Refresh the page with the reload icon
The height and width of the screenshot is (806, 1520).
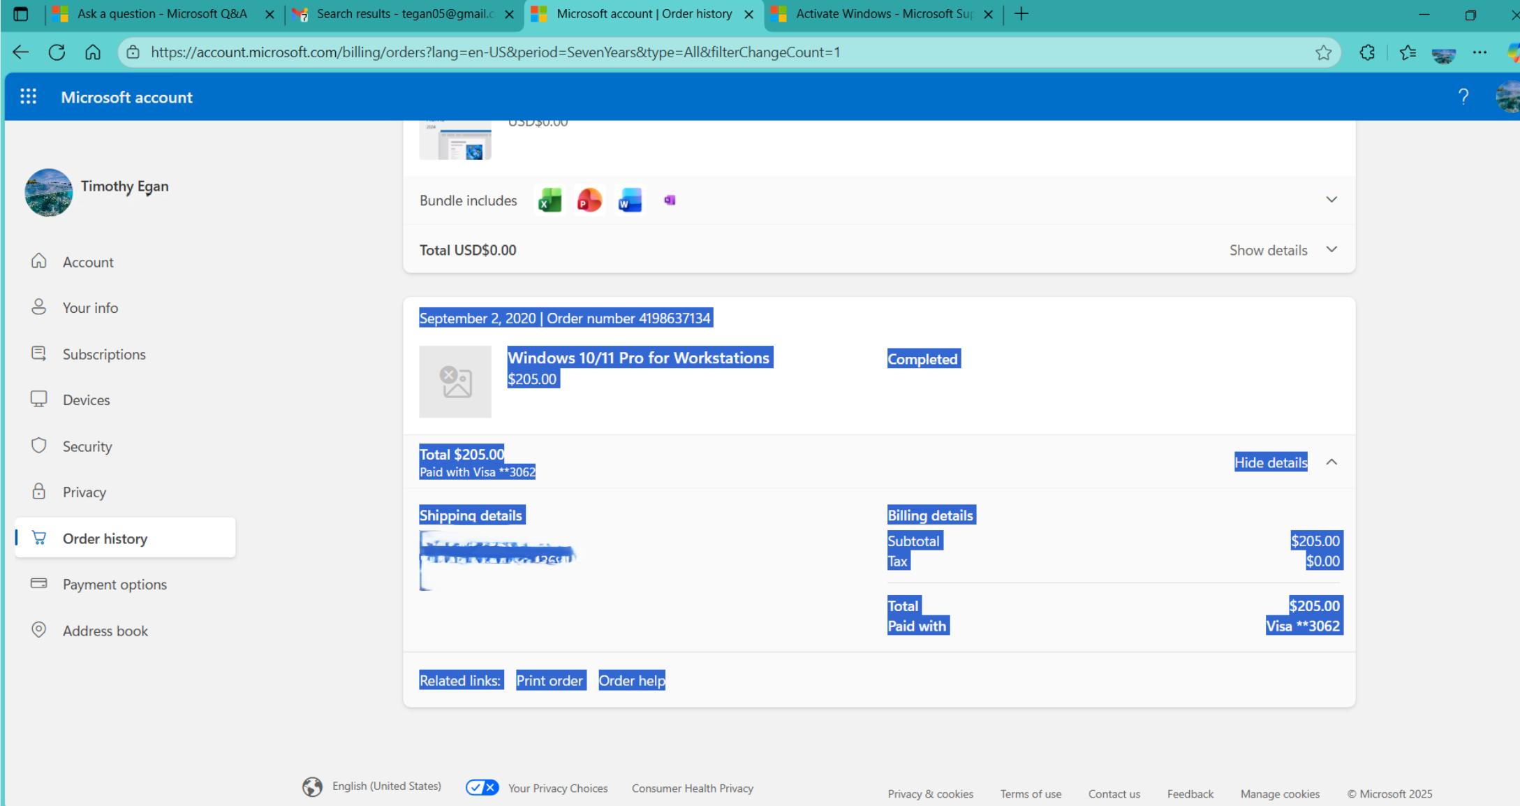[57, 52]
